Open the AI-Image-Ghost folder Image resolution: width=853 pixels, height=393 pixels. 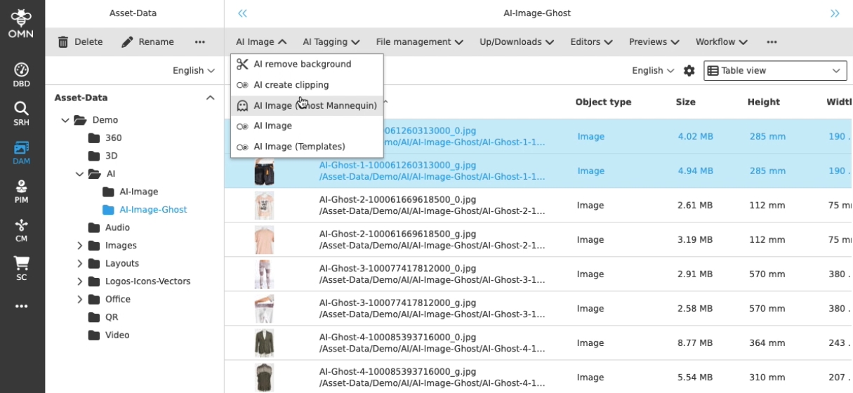coord(153,210)
